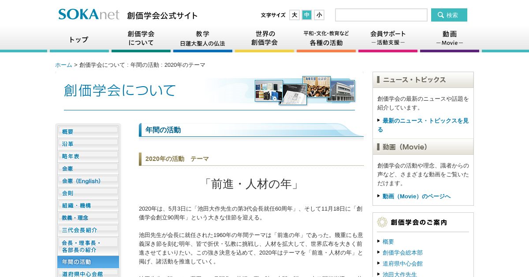Open the 会員サポート navigation tab
The width and height of the screenshot is (529, 277).
tap(388, 40)
